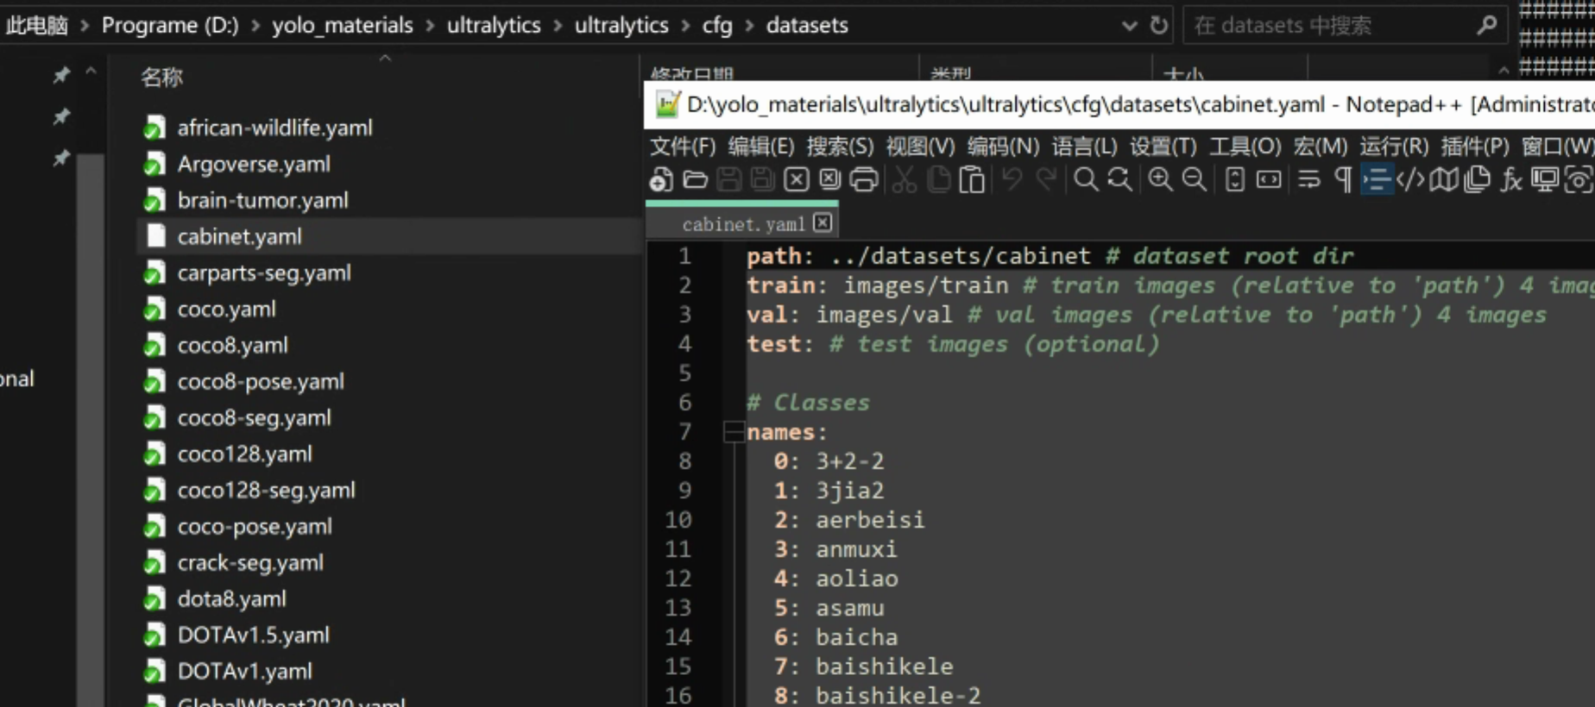This screenshot has width=1595, height=707.
Task: Toggle the indent guide button
Action: click(x=1377, y=179)
